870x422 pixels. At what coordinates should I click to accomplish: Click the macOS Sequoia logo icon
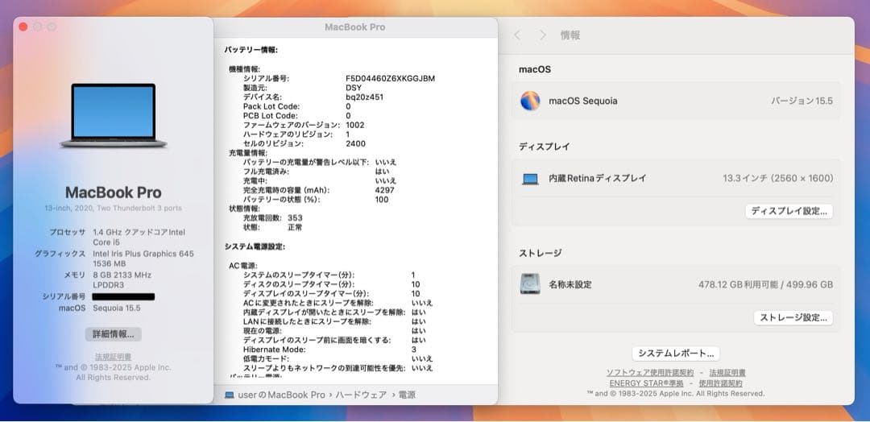[x=530, y=101]
